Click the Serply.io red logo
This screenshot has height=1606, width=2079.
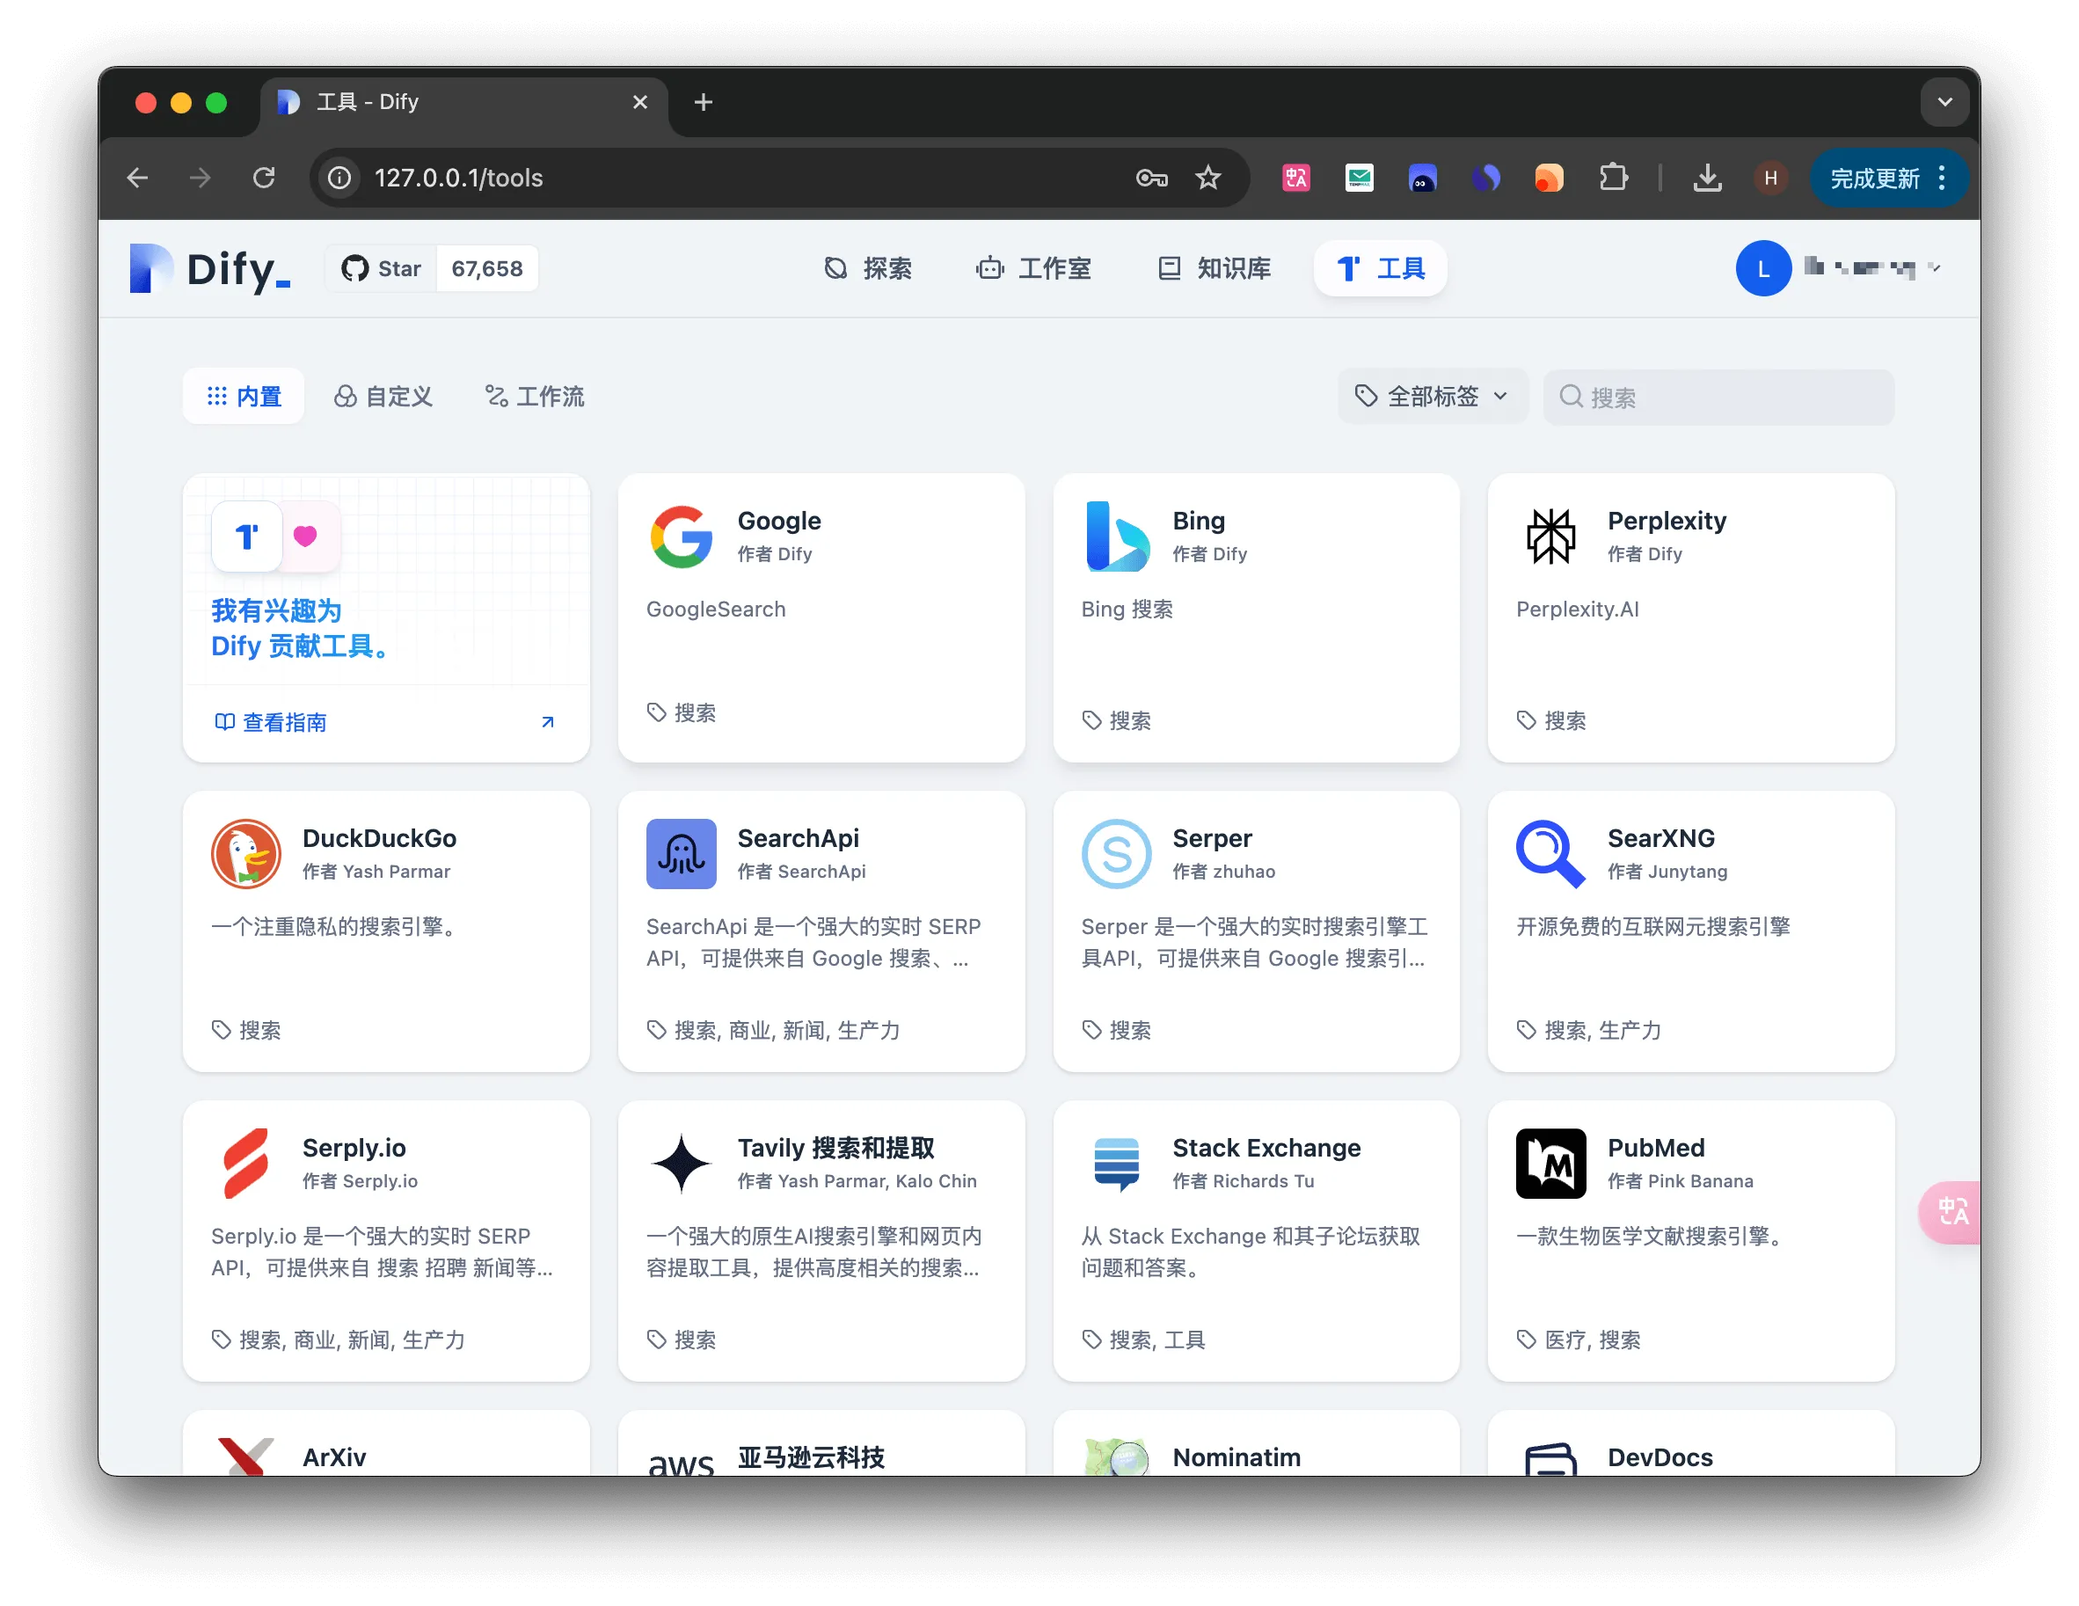pyautogui.click(x=245, y=1164)
